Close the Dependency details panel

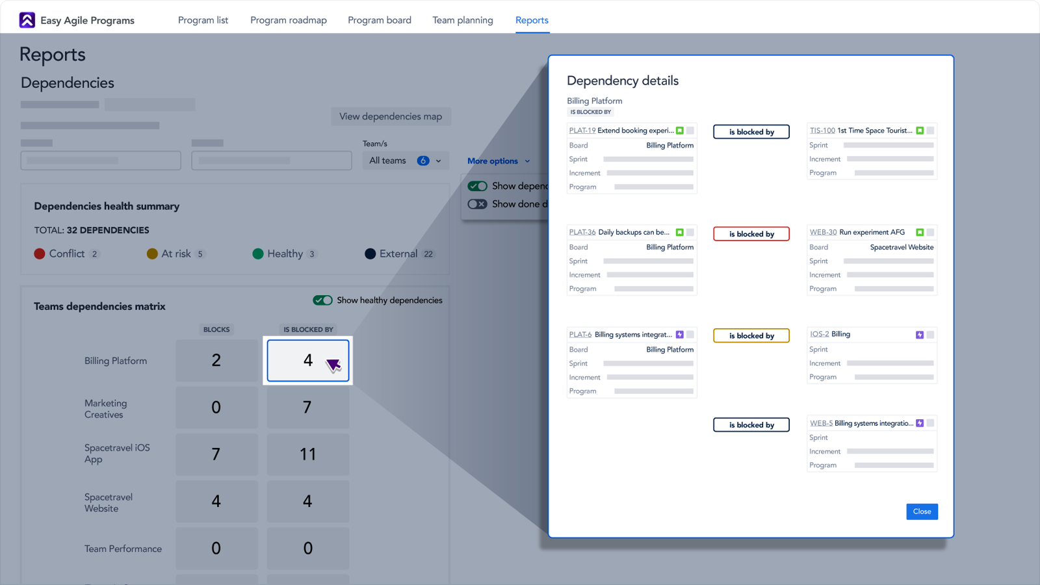pyautogui.click(x=922, y=512)
